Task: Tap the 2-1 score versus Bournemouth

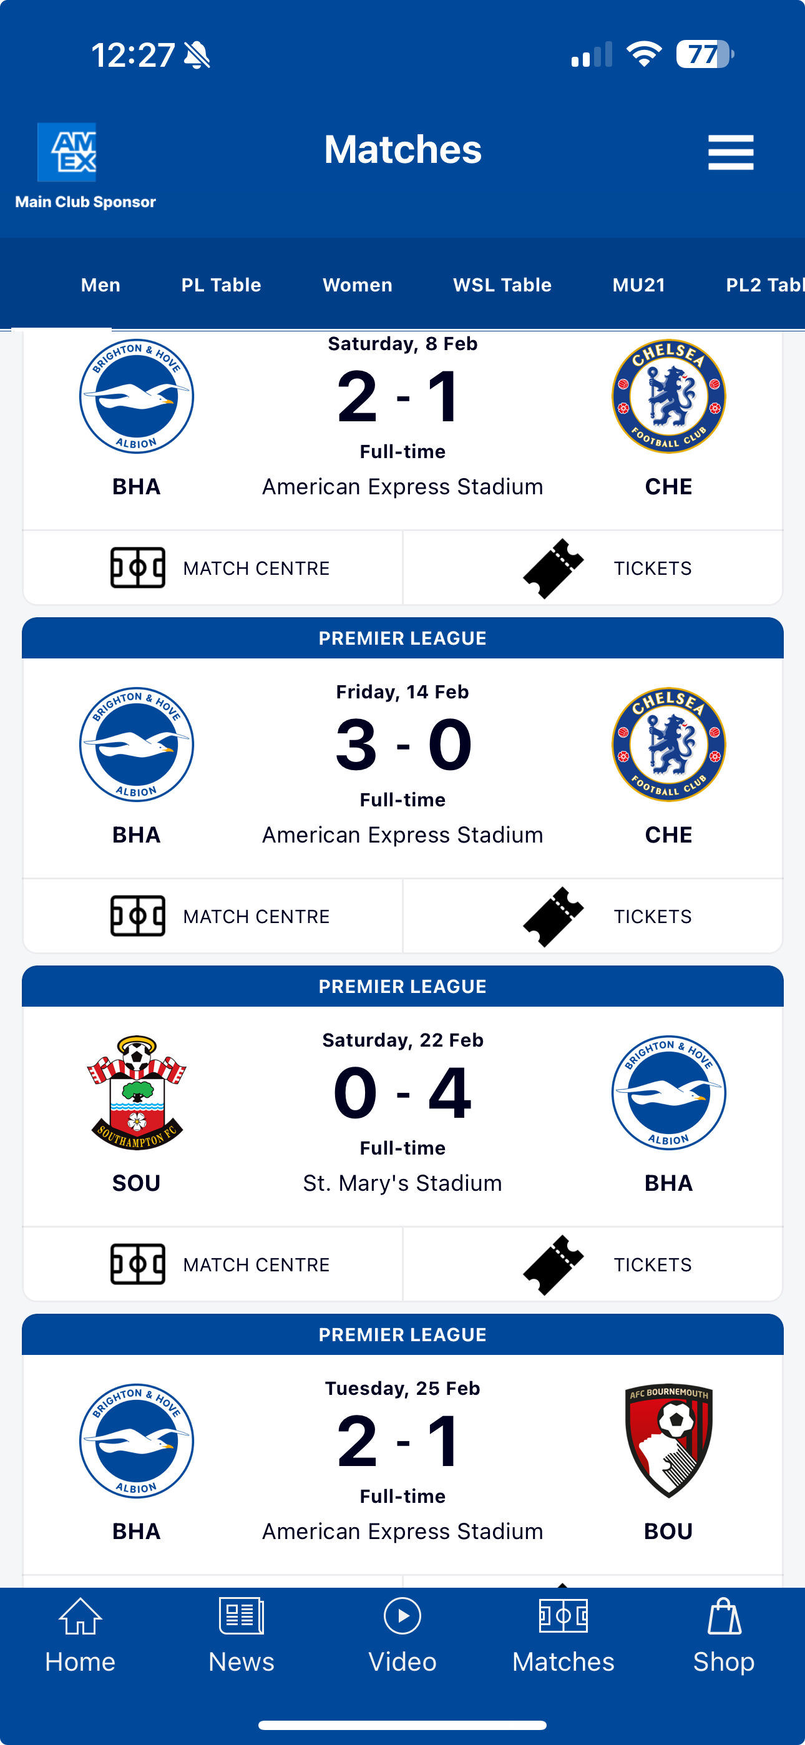Action: coord(402,1442)
